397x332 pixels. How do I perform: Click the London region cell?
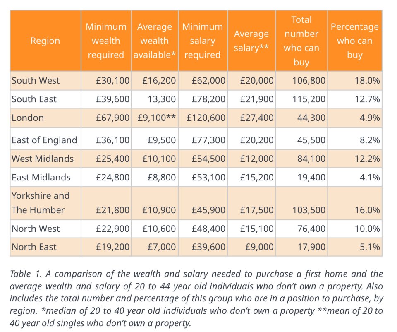pos(28,118)
